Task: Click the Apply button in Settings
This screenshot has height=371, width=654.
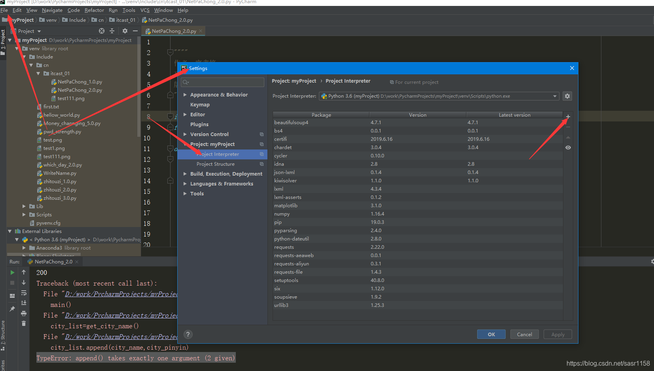Action: pos(558,334)
